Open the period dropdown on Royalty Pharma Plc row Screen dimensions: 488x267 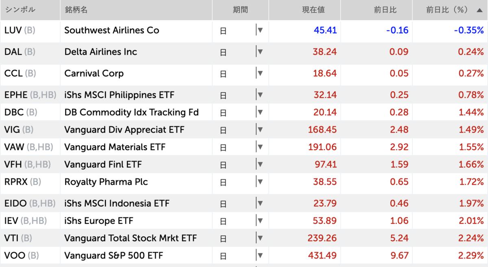(260, 182)
